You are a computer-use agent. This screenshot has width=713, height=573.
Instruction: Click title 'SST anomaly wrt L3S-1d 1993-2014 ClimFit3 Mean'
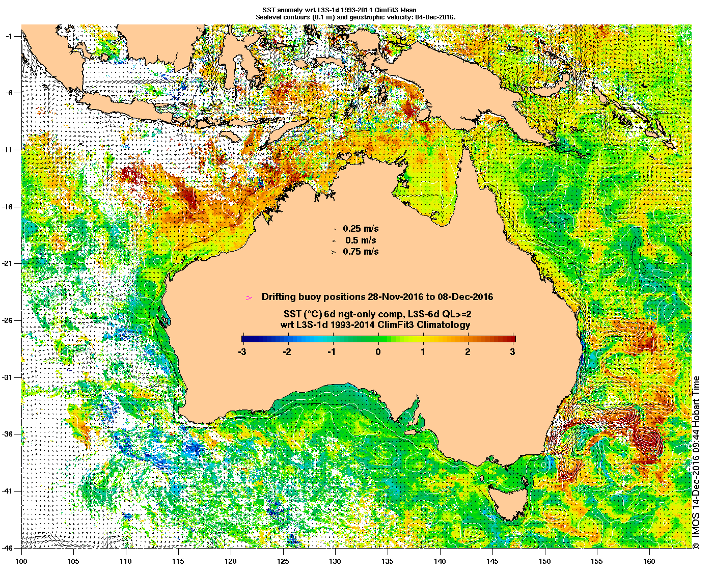click(339, 10)
